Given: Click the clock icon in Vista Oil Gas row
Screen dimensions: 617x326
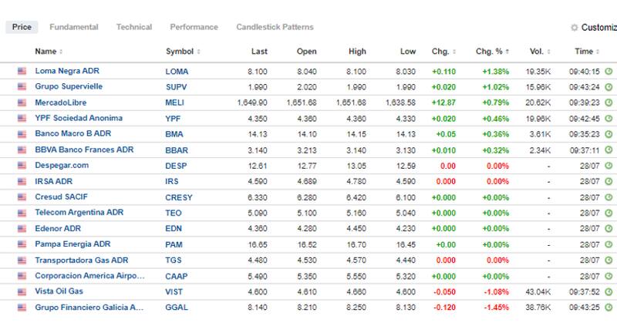Looking at the screenshot, I should tap(609, 291).
